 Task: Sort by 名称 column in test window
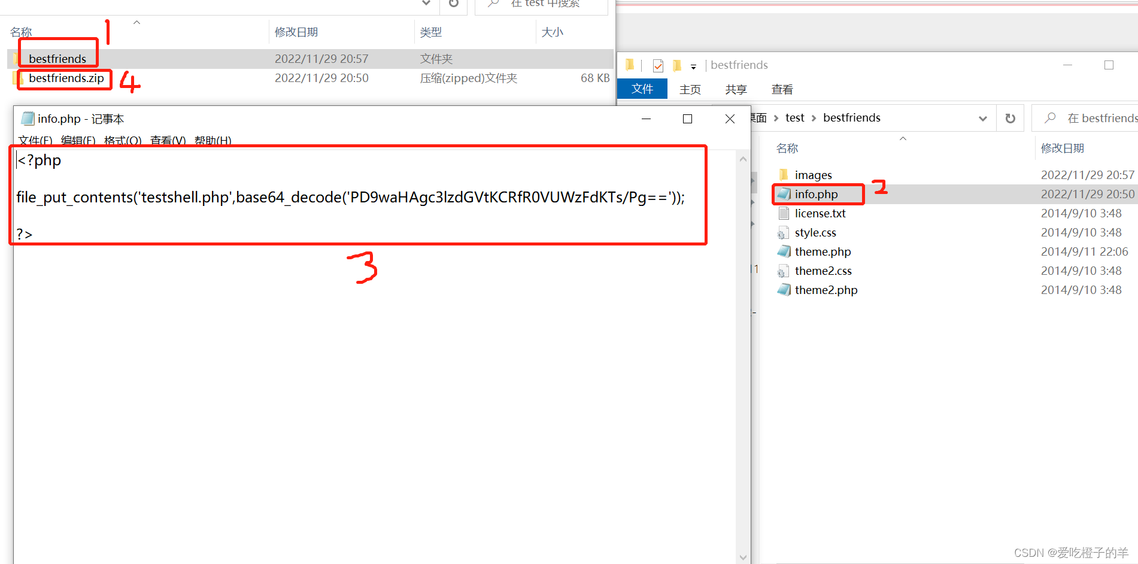point(21,32)
